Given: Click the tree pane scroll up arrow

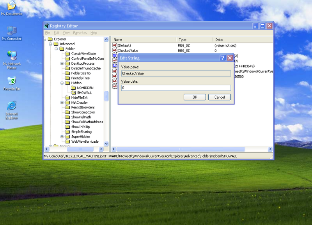Looking at the screenshot, I should pos(106,39).
